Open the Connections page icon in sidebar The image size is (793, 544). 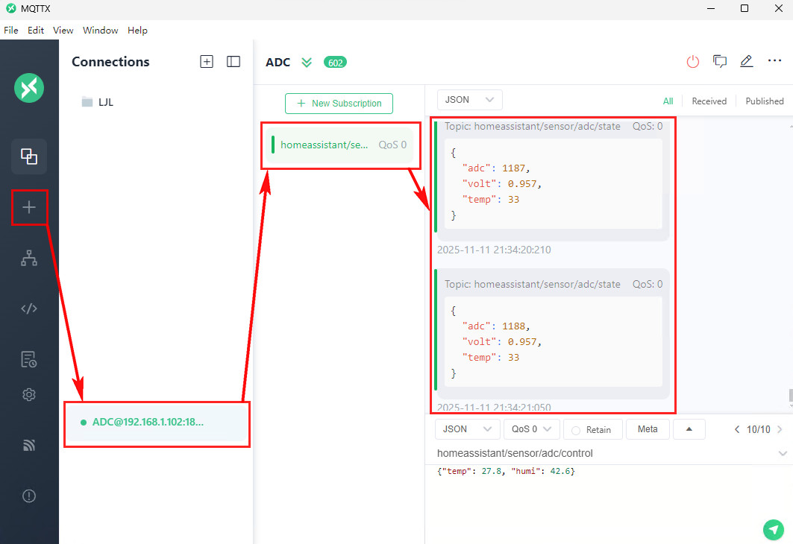click(29, 156)
